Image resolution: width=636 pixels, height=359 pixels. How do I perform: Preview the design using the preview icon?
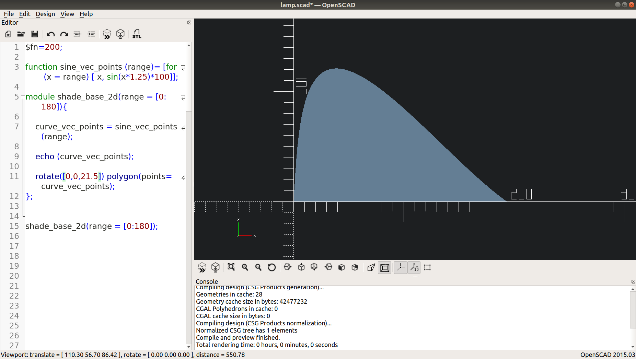point(107,34)
